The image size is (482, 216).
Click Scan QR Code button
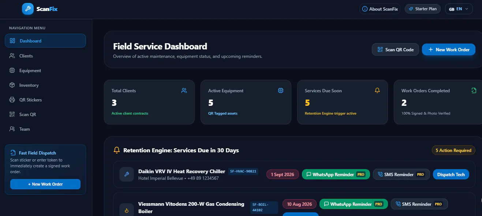coord(395,50)
